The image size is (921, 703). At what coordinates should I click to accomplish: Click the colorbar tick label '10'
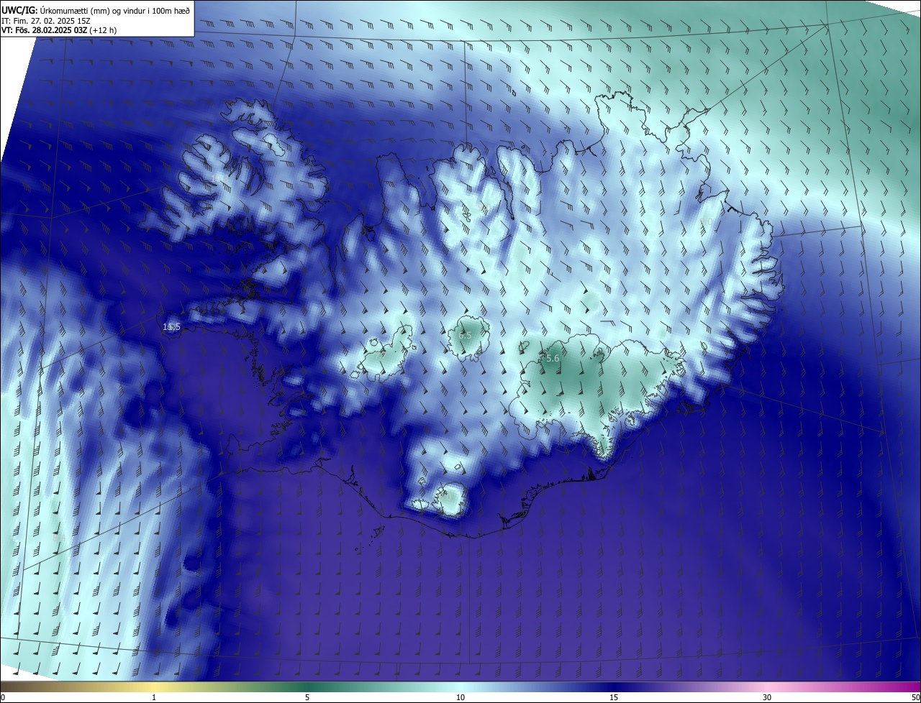click(460, 697)
